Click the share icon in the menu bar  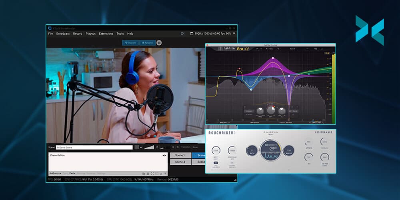(x=183, y=34)
